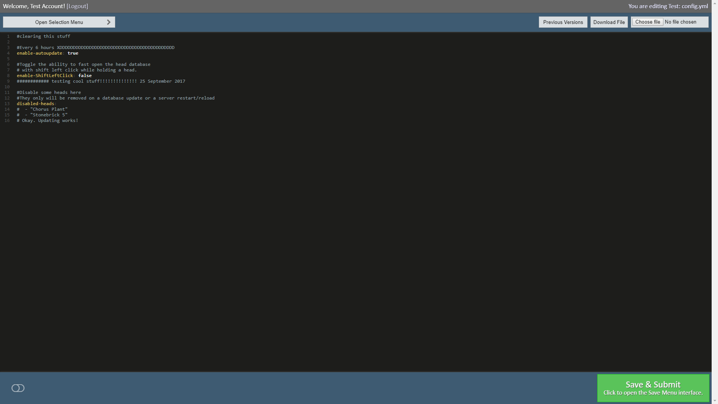Click the chevron arrow on Open Selection Menu
This screenshot has width=718, height=404.
pos(108,22)
